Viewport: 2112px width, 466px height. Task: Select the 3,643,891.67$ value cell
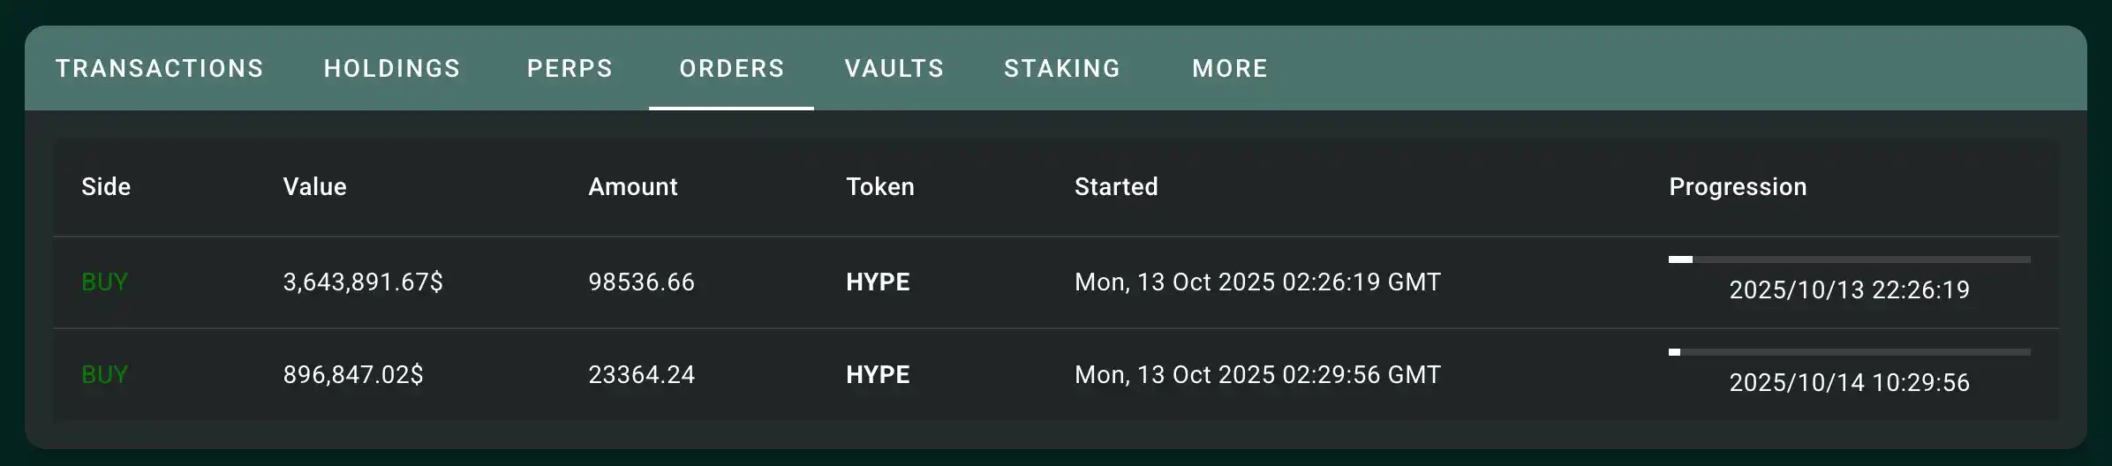click(x=363, y=282)
